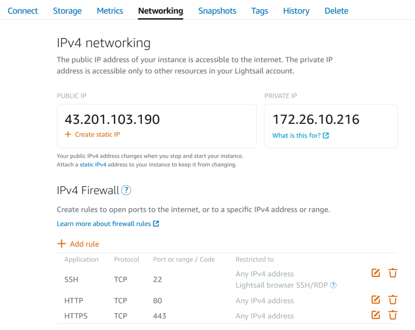The width and height of the screenshot is (415, 330).
Task: Edit the HTTPS firewall rule
Action: click(376, 315)
